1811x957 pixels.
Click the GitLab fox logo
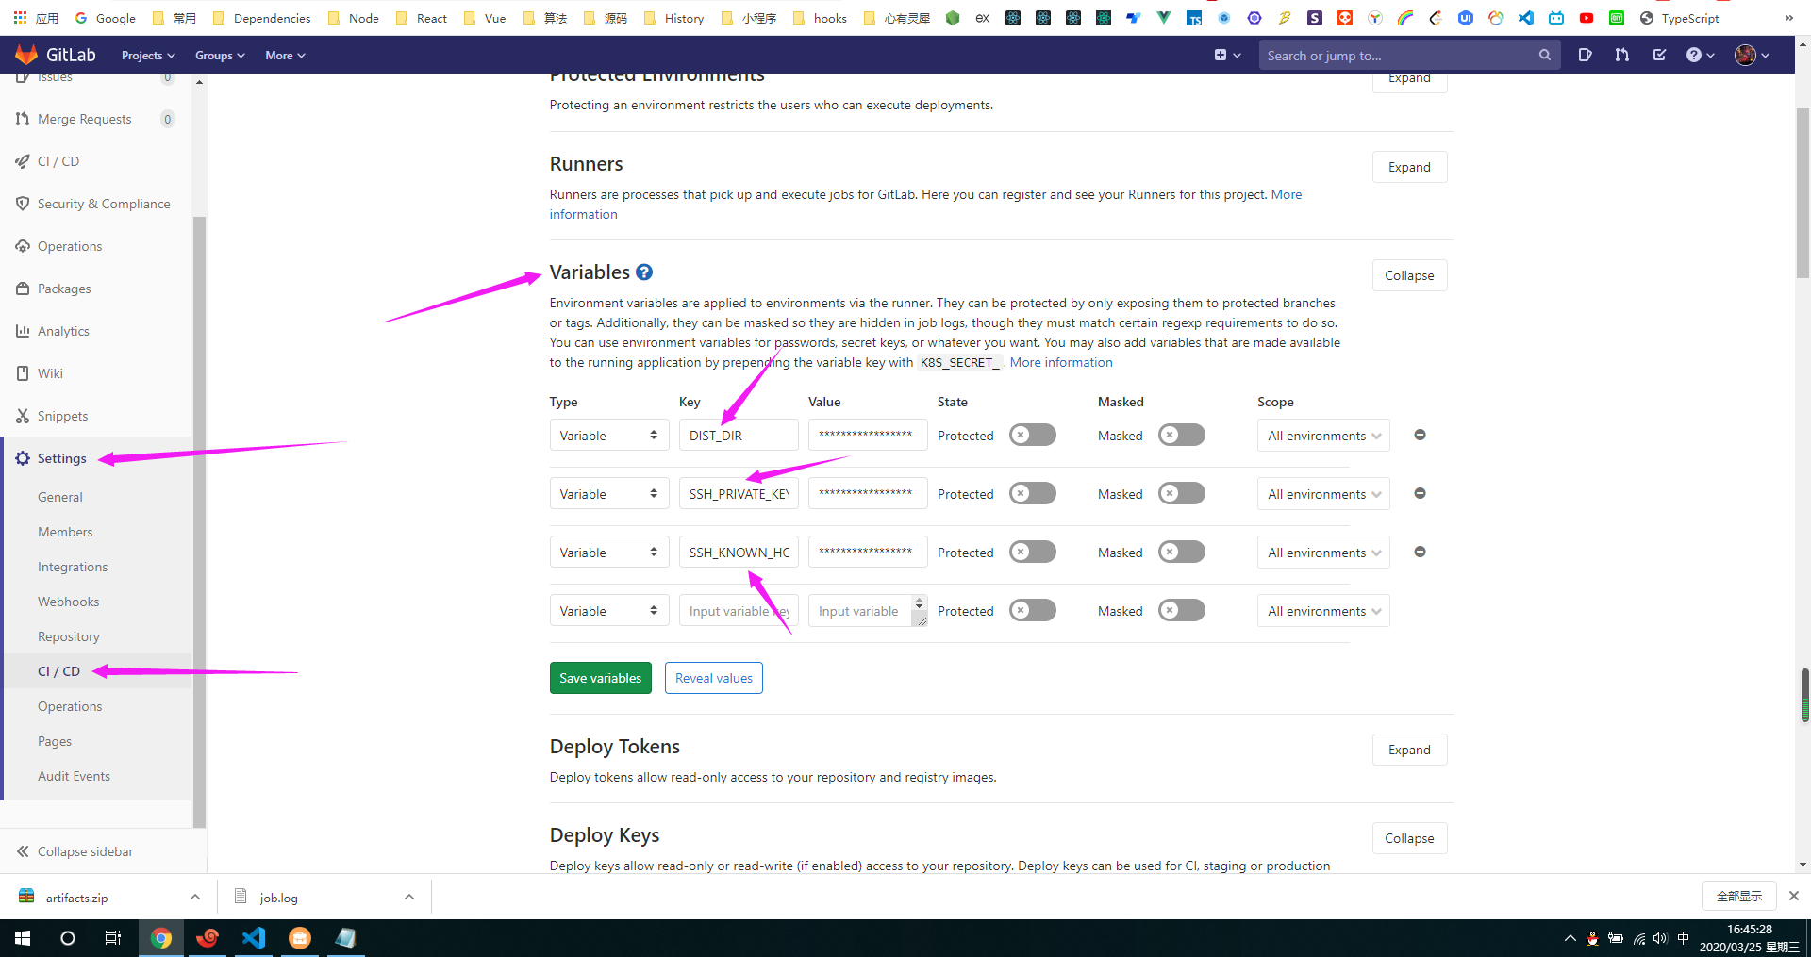tap(26, 55)
